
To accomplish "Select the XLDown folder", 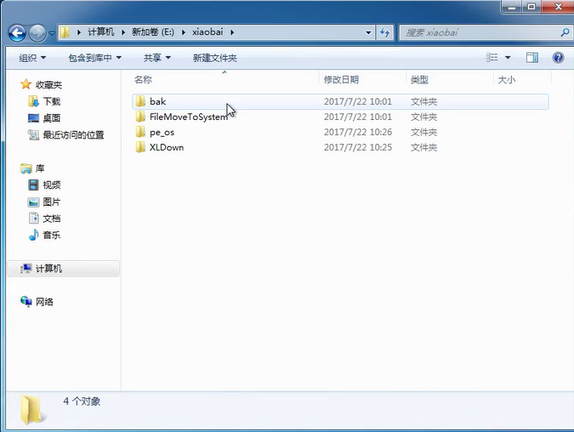I will pos(166,147).
